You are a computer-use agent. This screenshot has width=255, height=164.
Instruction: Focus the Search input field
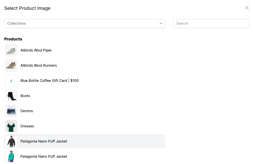212,23
